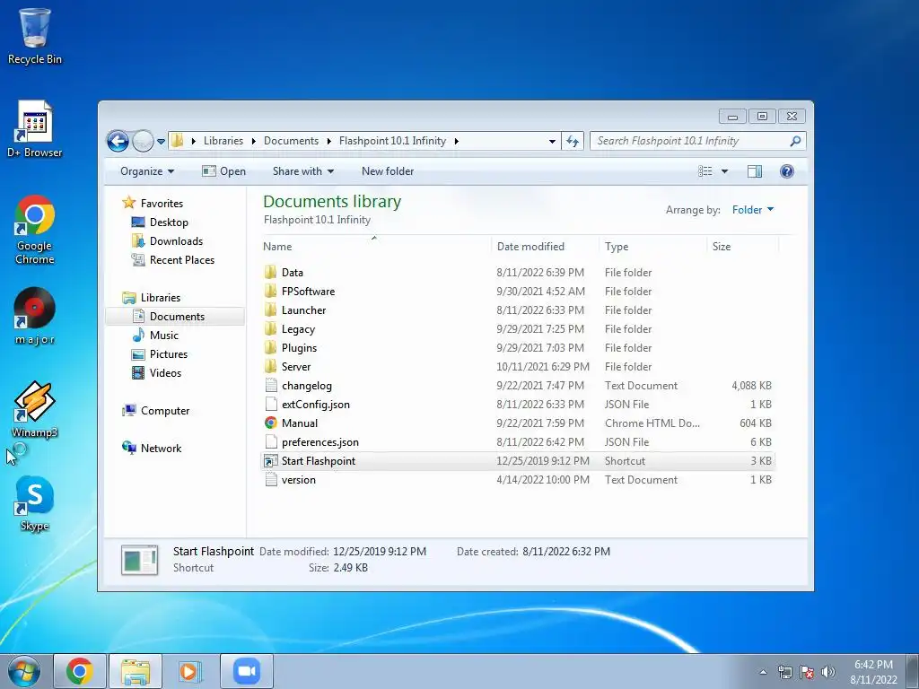919x689 pixels.
Task: Click the Explorer Back arrow button
Action: (118, 141)
